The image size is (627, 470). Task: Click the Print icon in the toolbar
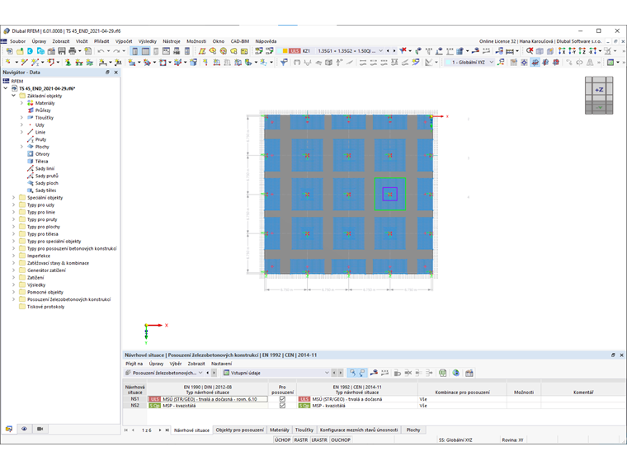click(x=73, y=51)
